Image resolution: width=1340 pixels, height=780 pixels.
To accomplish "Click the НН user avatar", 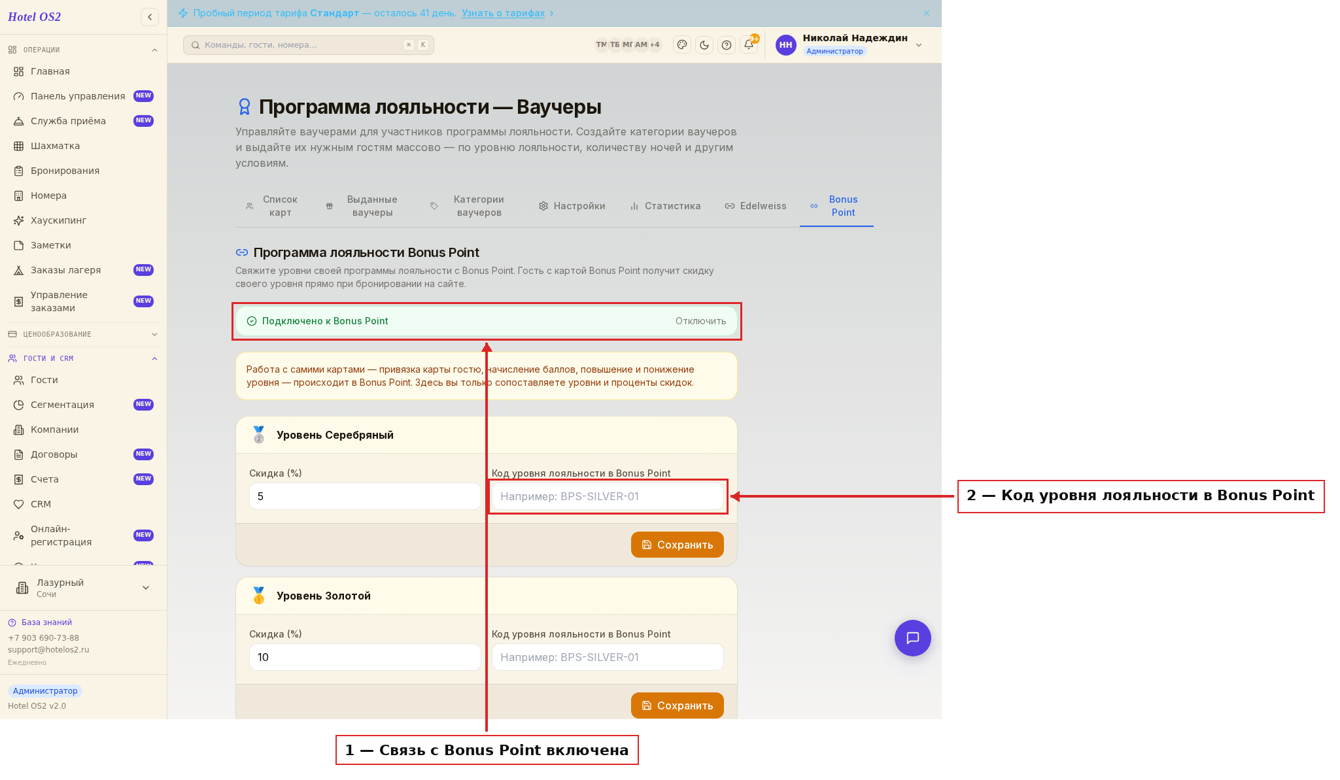I will (785, 44).
